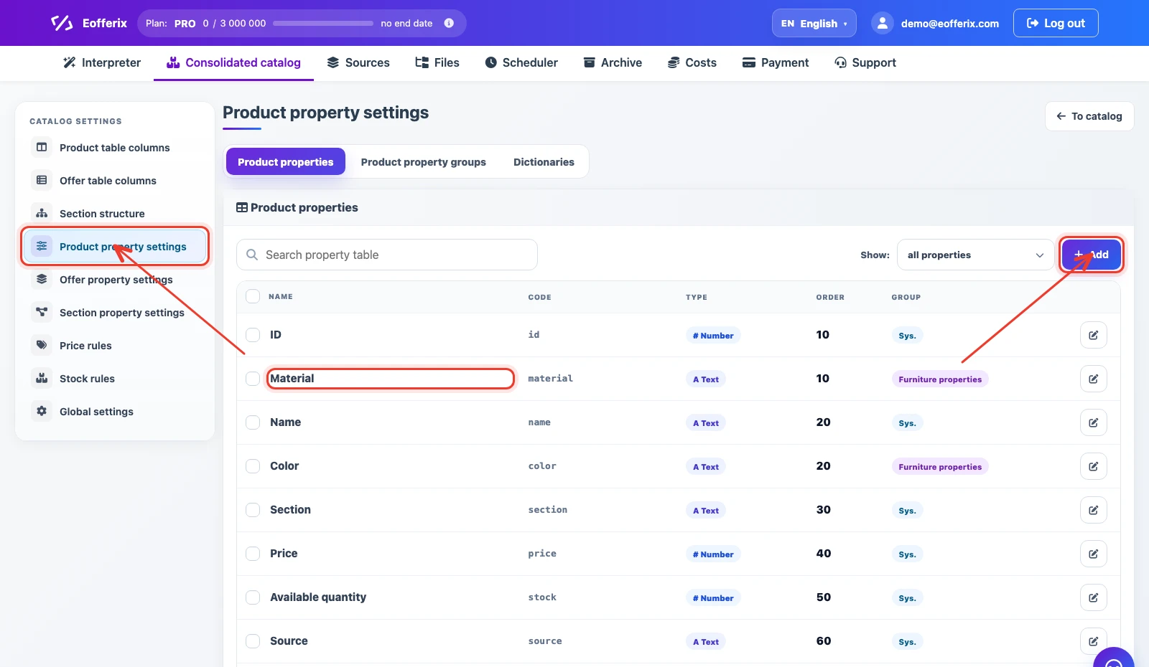Click Offer table columns sidebar icon
Screen dimensions: 1149x667
pyautogui.click(x=42, y=180)
